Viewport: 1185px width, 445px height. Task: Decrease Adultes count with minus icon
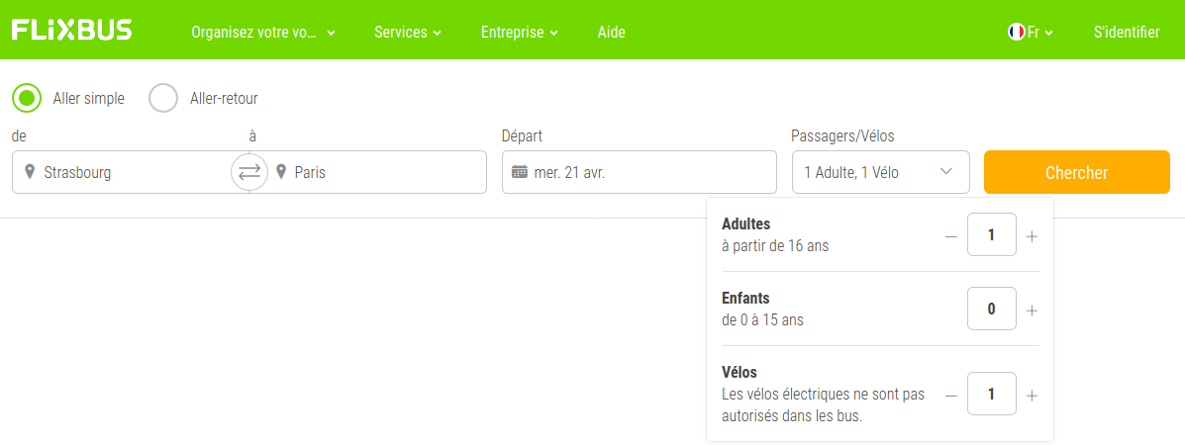coord(950,235)
